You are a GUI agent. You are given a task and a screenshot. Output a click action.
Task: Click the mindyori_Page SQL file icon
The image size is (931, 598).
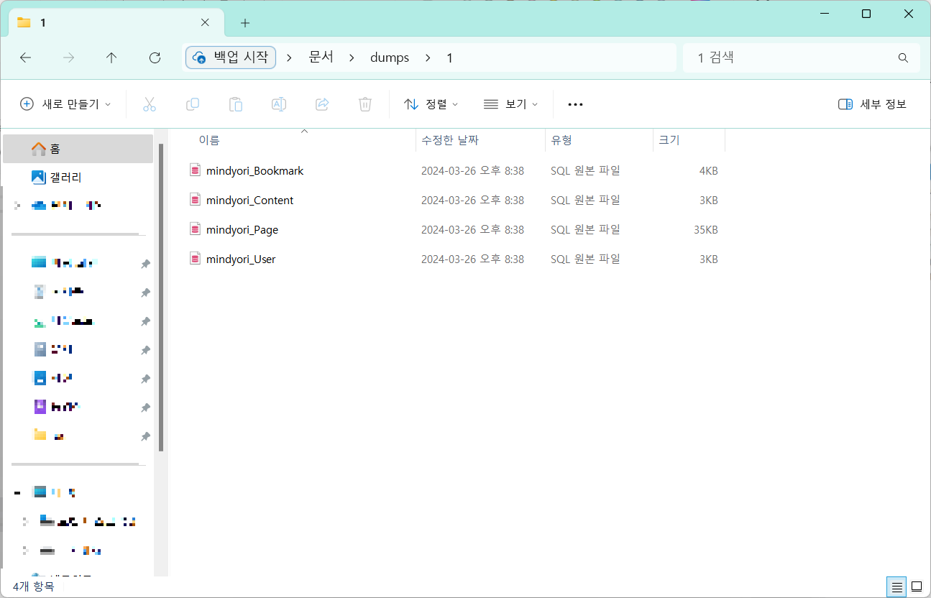tap(195, 229)
